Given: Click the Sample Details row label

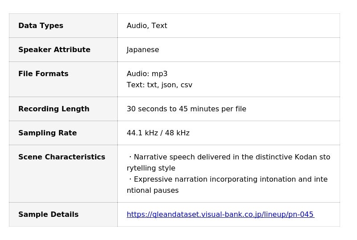Looking at the screenshot, I should (48, 215).
